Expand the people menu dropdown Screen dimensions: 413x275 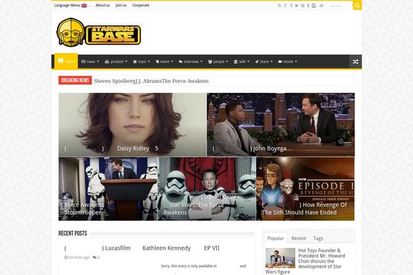218,62
